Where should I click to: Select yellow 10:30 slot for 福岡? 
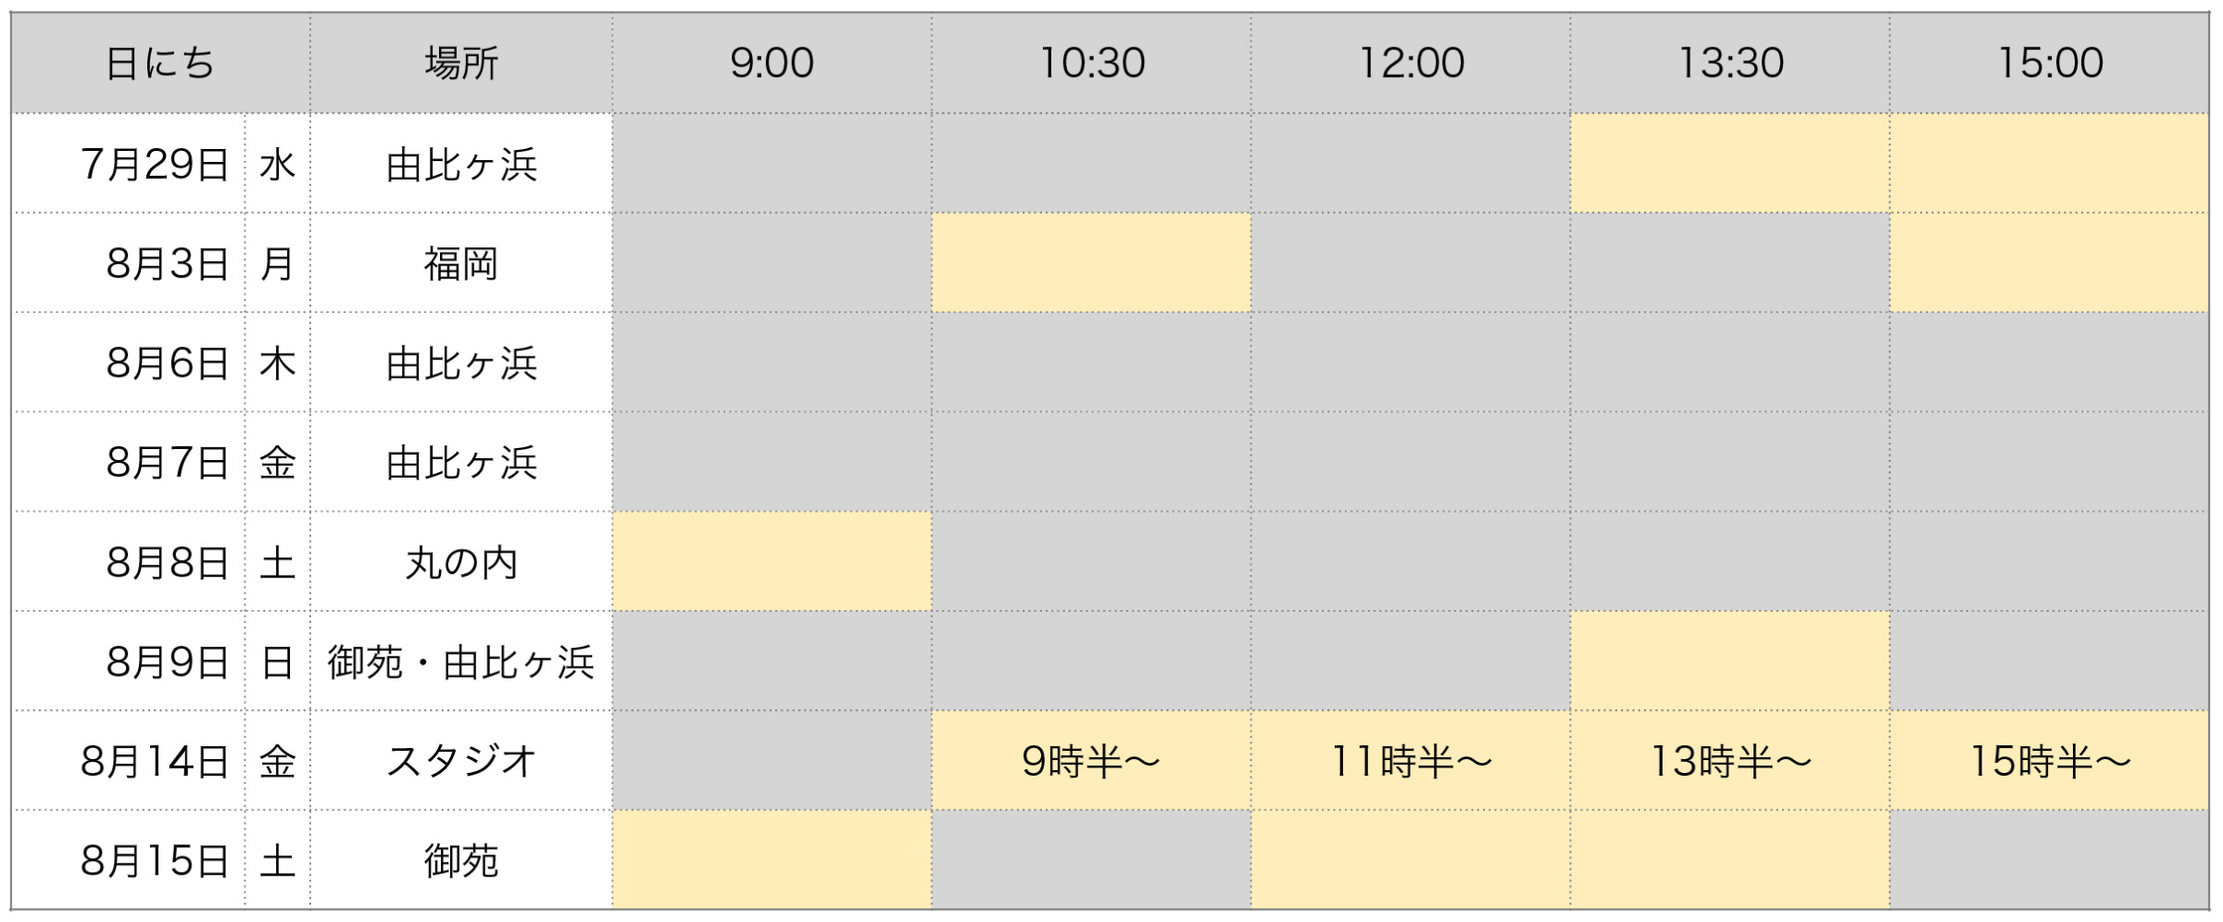[x=1091, y=263]
